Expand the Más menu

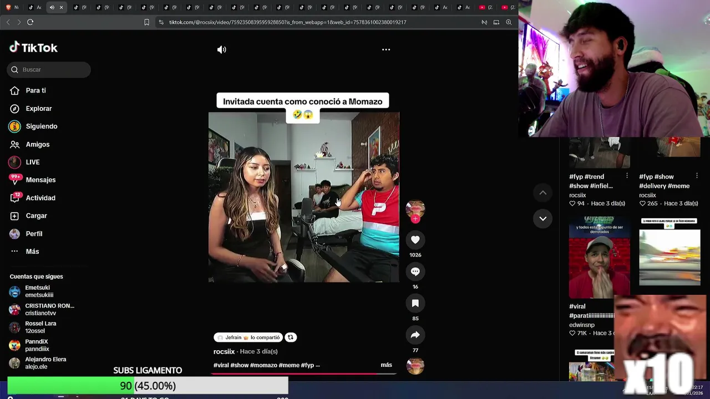coord(32,251)
